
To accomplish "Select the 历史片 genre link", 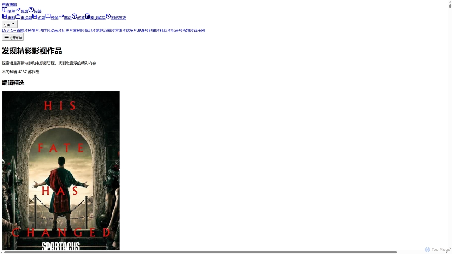I will pyautogui.click(x=67, y=30).
